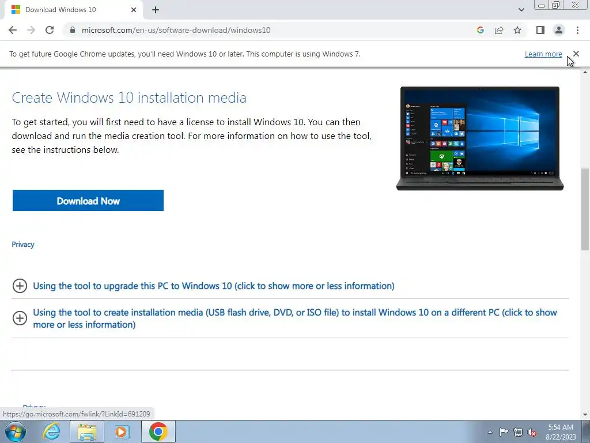Open 'Using the tool to create installation media' link
The height and width of the screenshot is (443, 590).
point(295,318)
